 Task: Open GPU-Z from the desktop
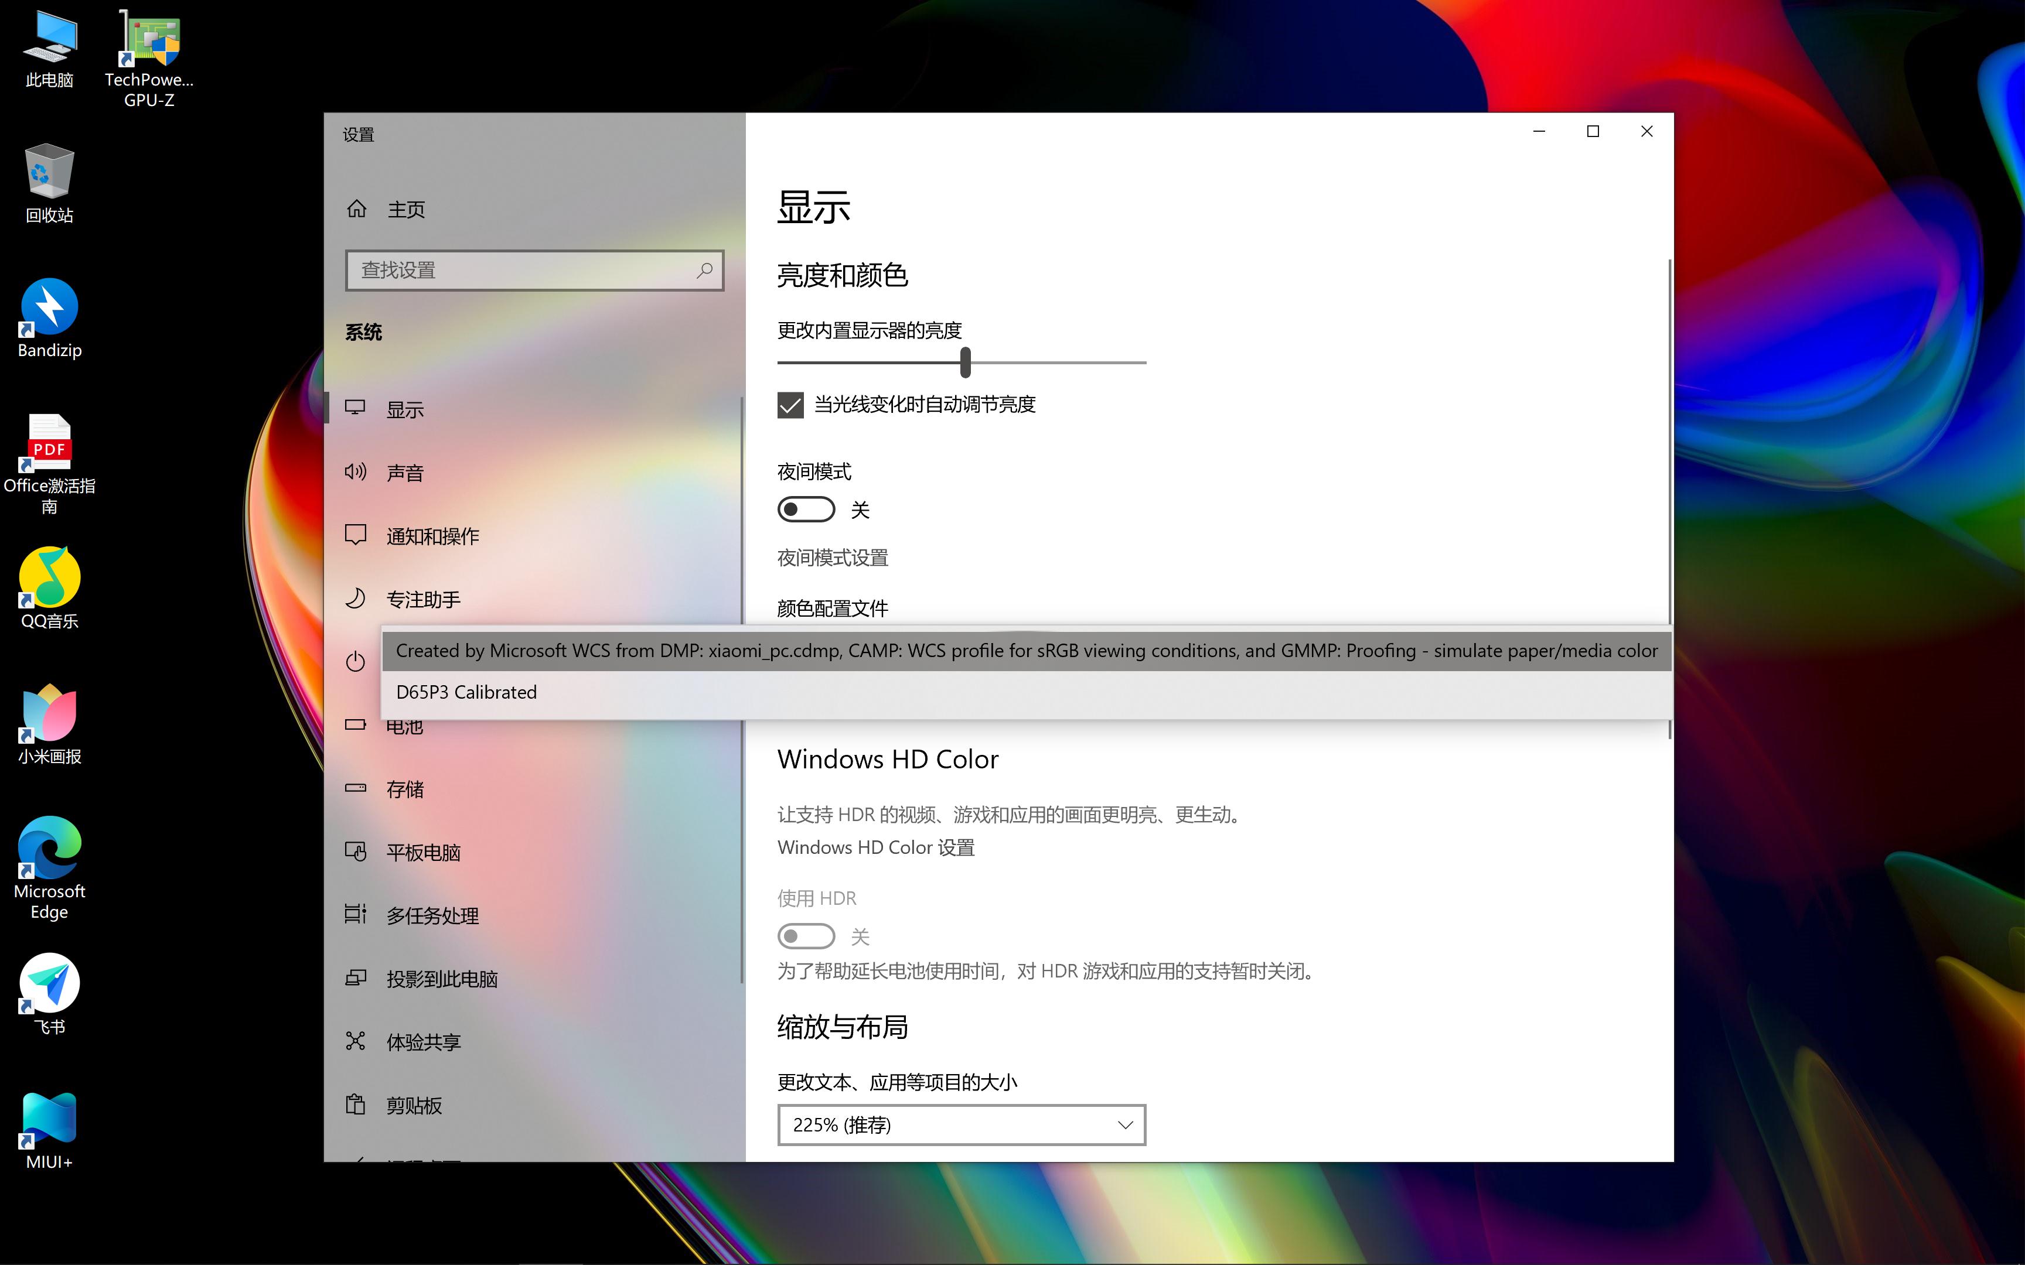coord(149,37)
